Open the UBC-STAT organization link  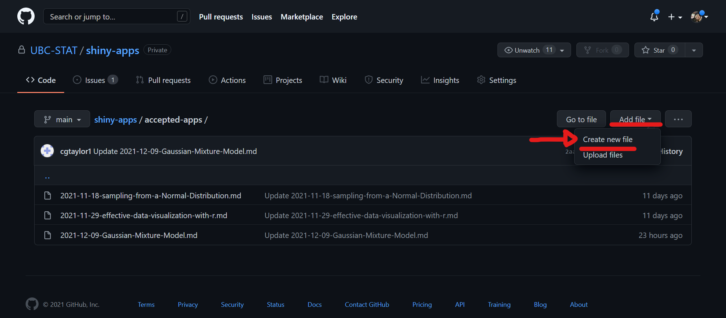[54, 50]
